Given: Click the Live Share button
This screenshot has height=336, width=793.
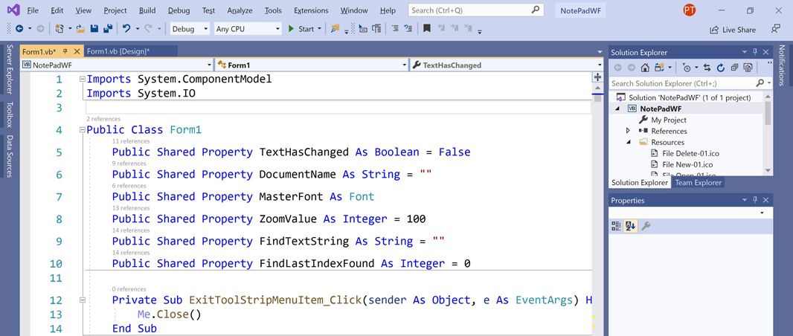Looking at the screenshot, I should click(733, 30).
